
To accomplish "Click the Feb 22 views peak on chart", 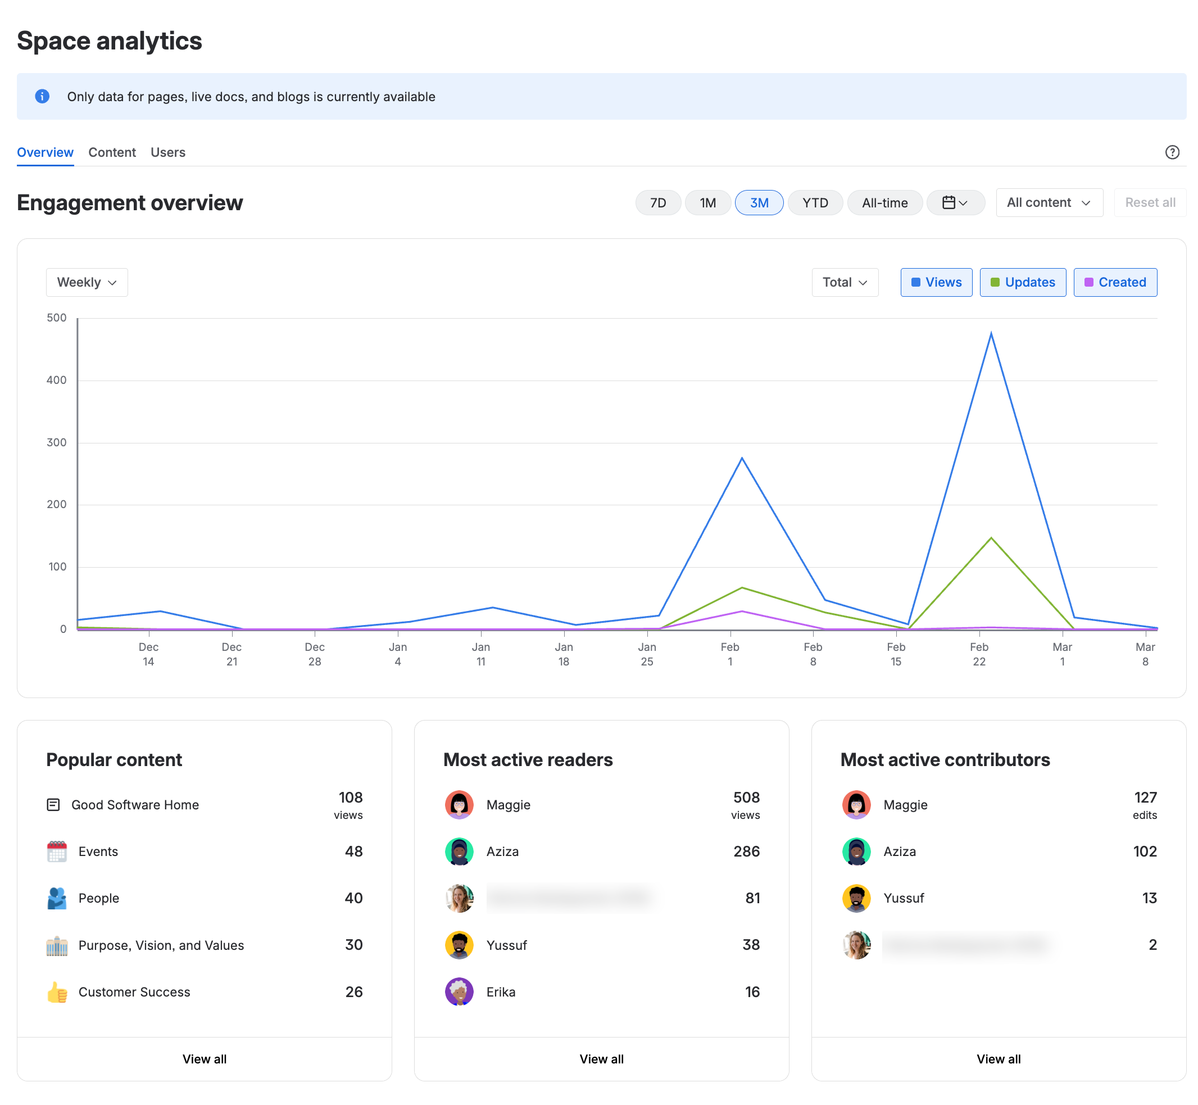I will [991, 334].
